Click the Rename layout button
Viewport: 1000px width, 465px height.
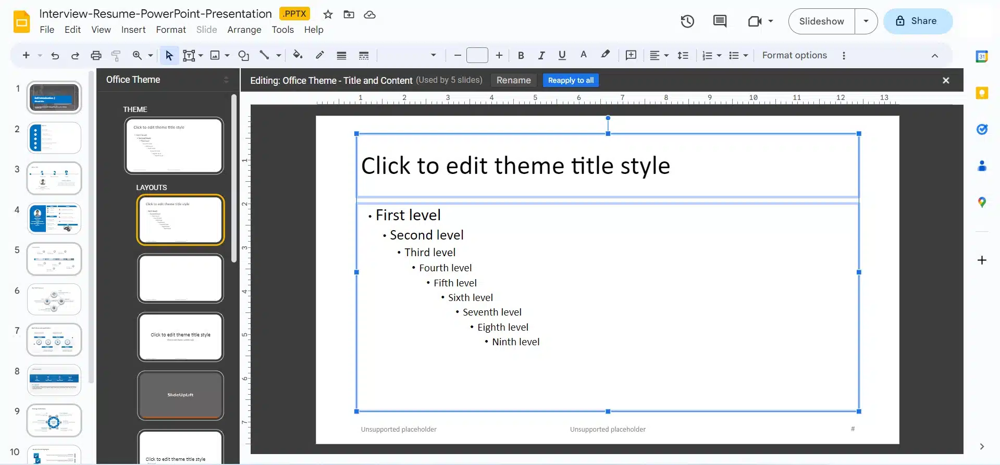click(x=513, y=80)
